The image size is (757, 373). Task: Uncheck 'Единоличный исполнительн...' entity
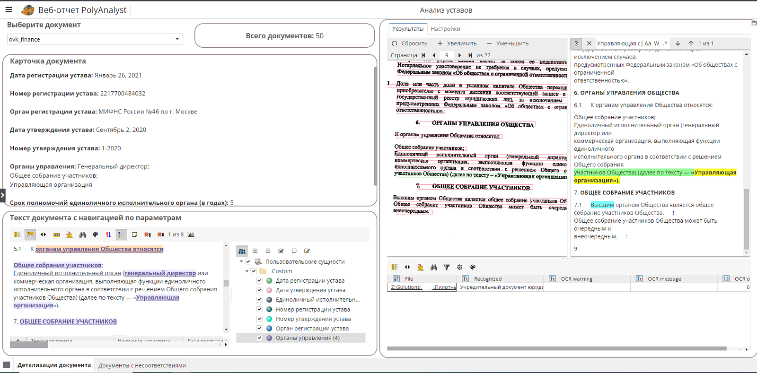259,299
